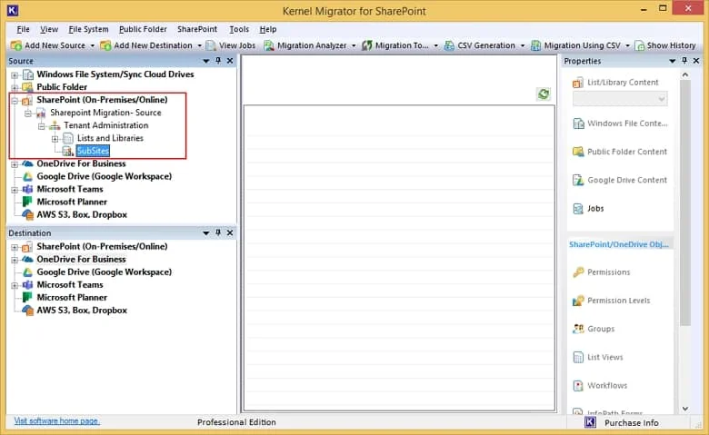Click the Add New Source toolbar icon

click(16, 45)
